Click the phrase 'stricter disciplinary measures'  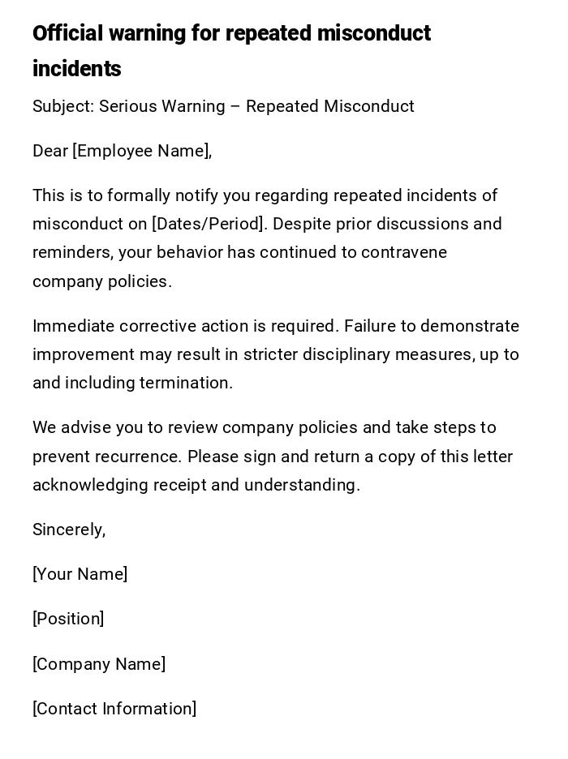coord(347,354)
